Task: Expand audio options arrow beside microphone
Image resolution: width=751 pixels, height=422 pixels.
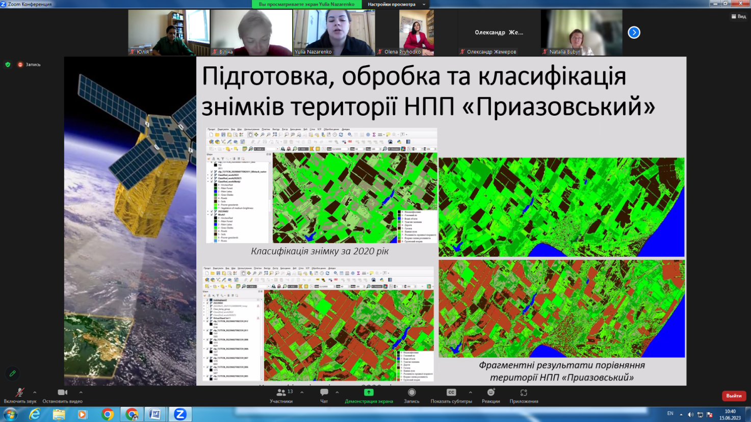Action: (35, 392)
